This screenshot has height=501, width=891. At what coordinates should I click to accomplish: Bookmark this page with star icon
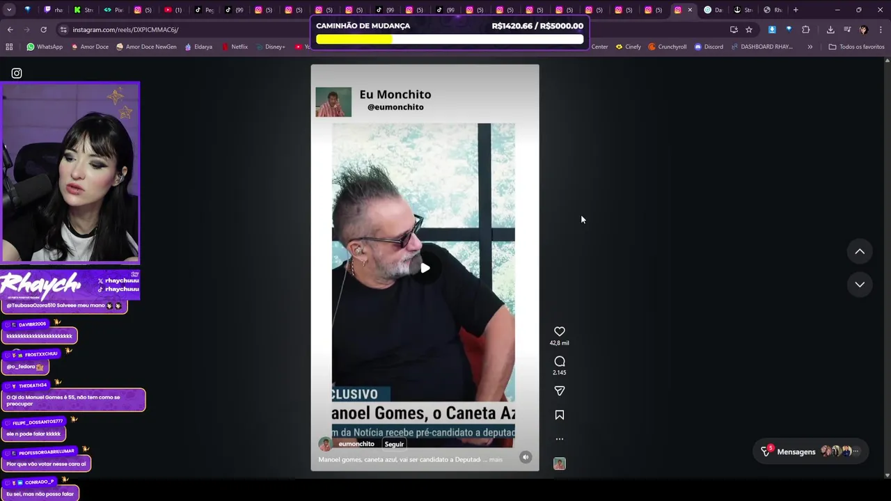[749, 30]
